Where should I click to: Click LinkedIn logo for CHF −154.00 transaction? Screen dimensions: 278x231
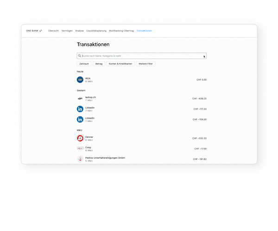80,120
